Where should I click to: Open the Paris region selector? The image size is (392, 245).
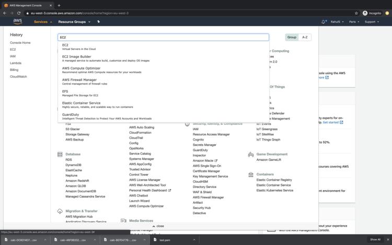(x=354, y=22)
